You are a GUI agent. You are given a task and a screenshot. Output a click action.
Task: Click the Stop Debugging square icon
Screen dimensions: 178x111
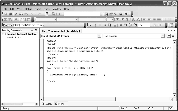click(104, 25)
